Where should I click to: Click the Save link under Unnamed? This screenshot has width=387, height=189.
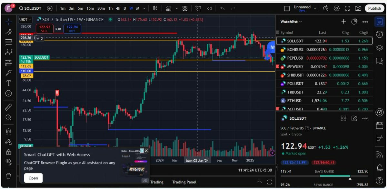[302, 11]
